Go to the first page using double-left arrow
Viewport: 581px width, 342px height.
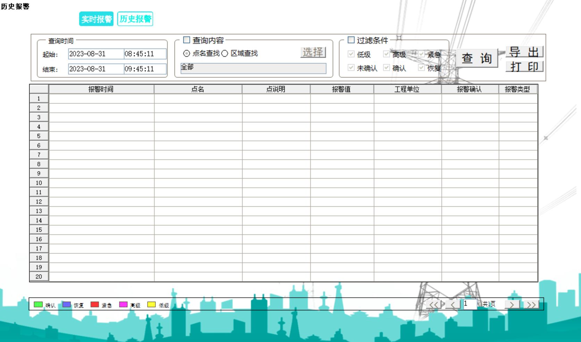coord(434,304)
